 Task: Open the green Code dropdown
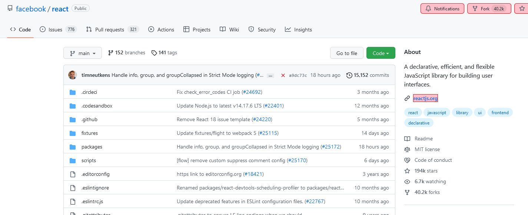pos(381,53)
